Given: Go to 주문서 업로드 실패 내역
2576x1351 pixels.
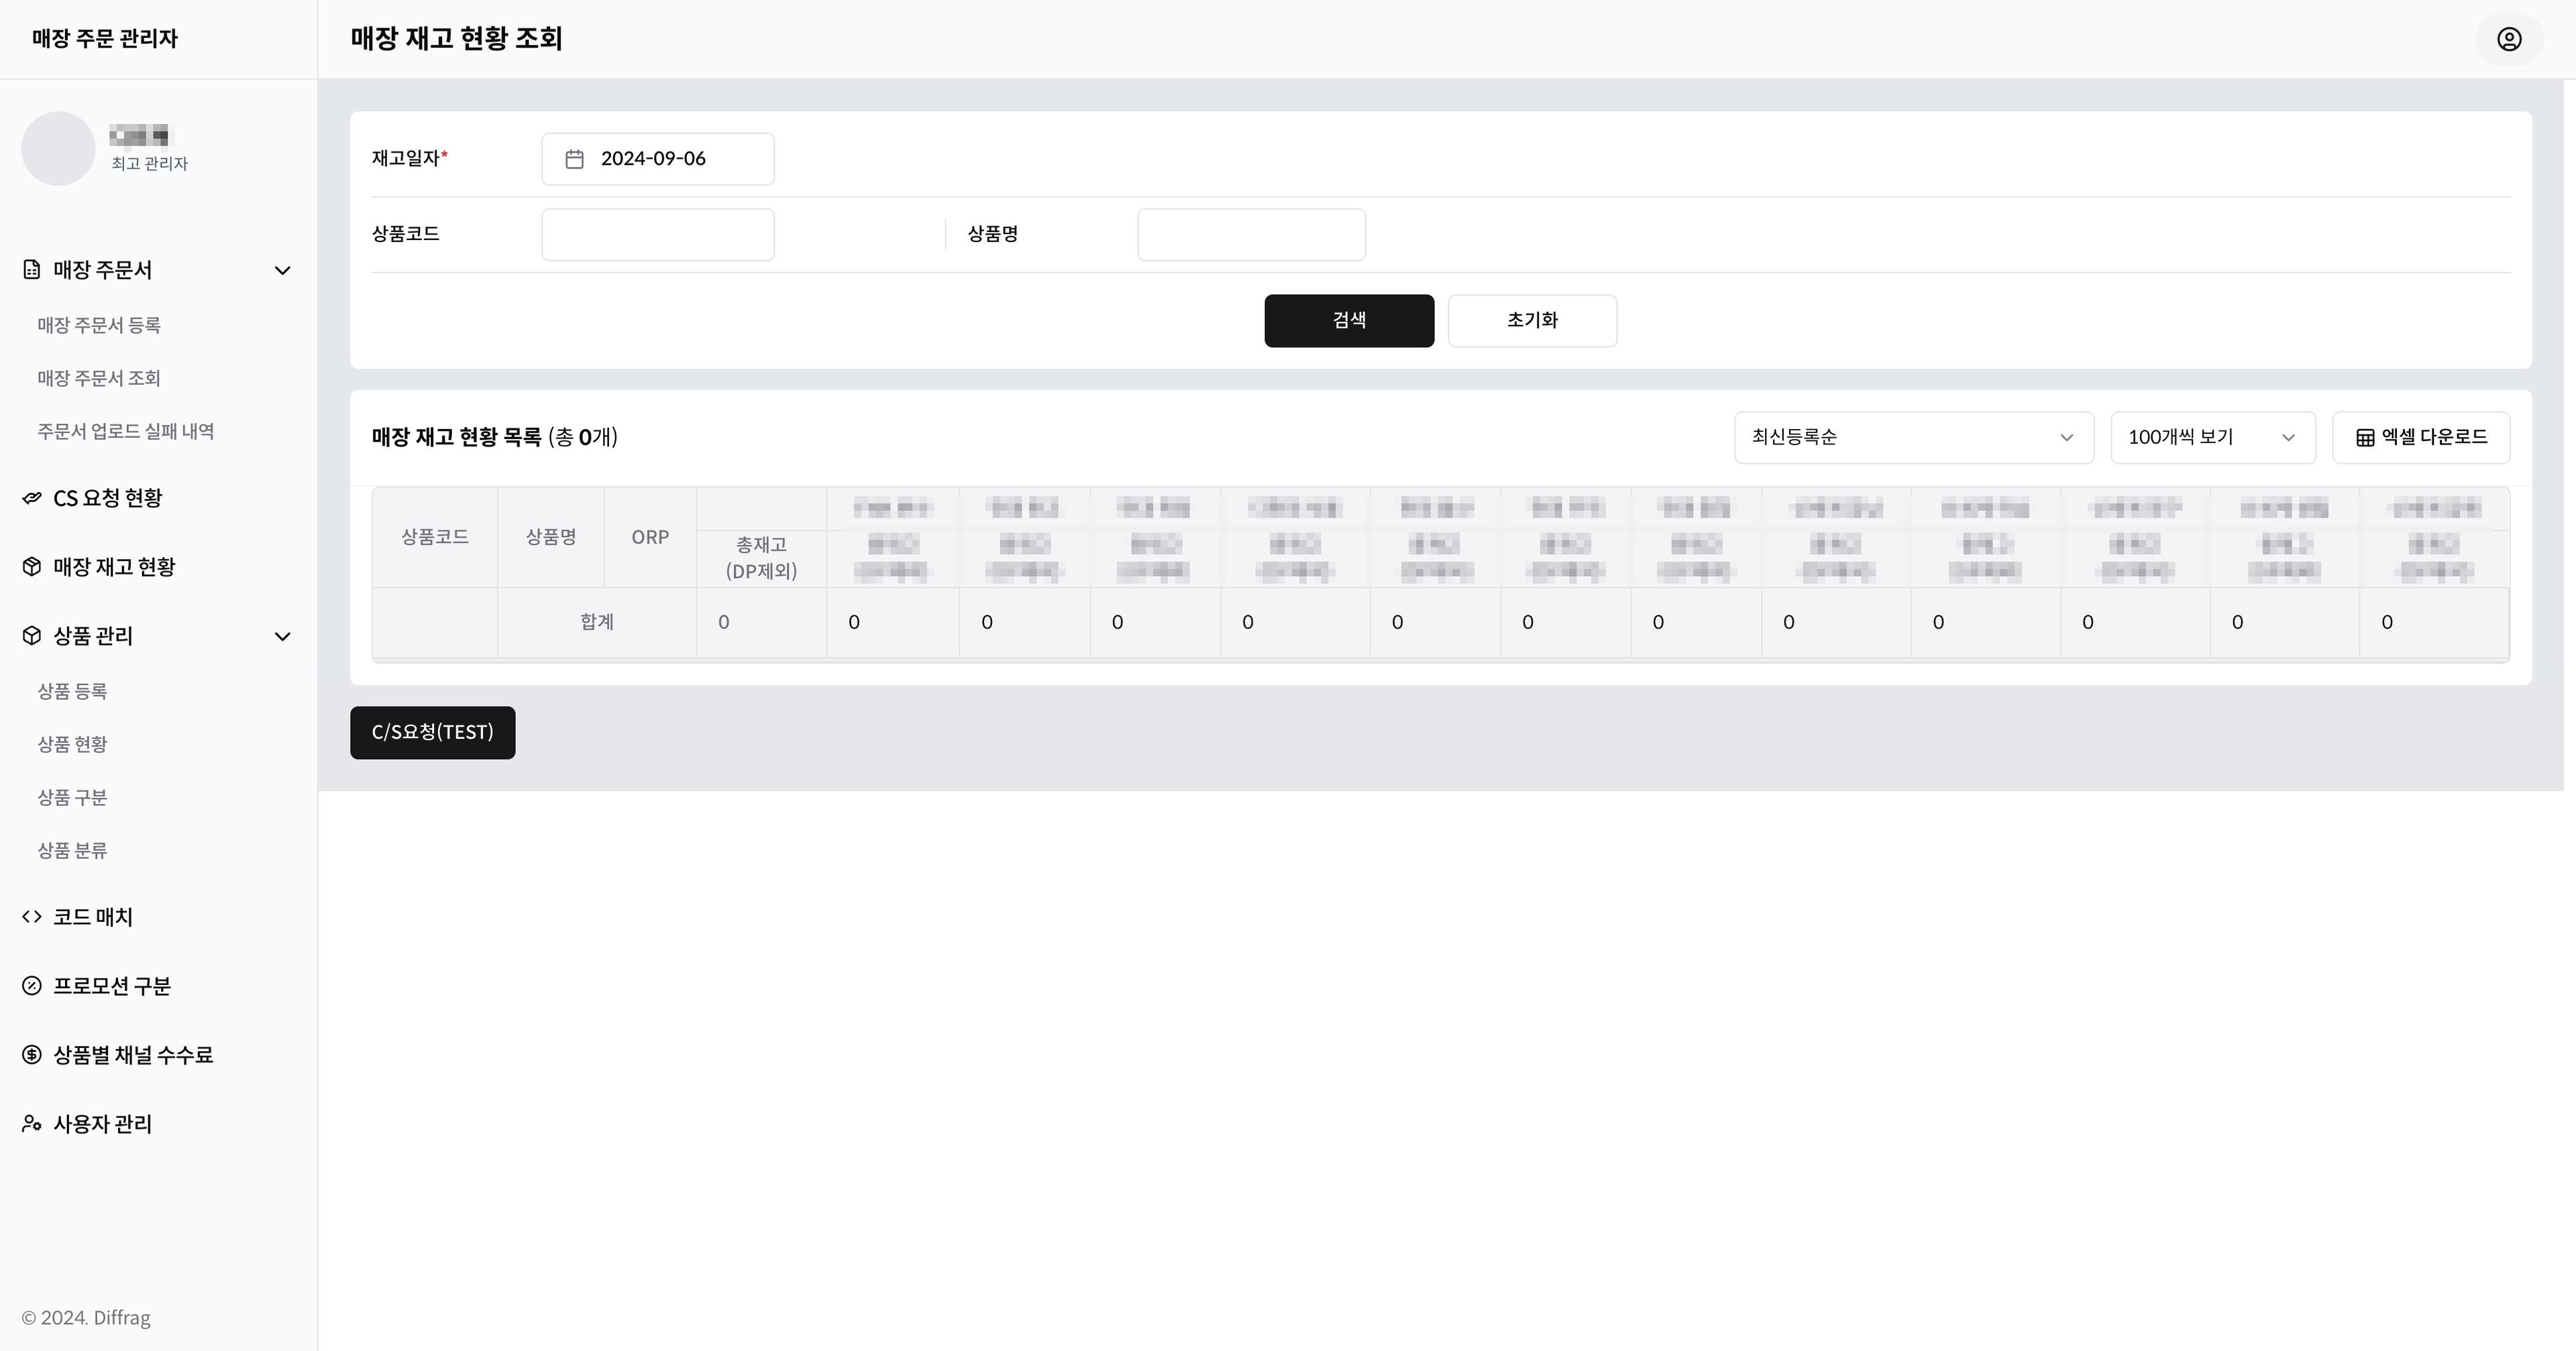Looking at the screenshot, I should (x=126, y=430).
